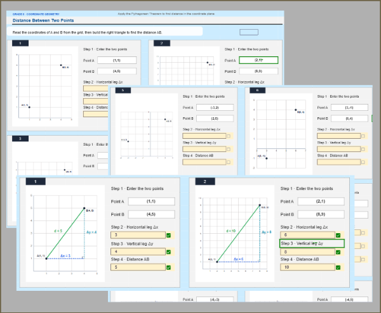The height and width of the screenshot is (313, 381).
Task: Toggle Step 2 checkbox in problem 6
Action: pyautogui.click(x=363, y=136)
